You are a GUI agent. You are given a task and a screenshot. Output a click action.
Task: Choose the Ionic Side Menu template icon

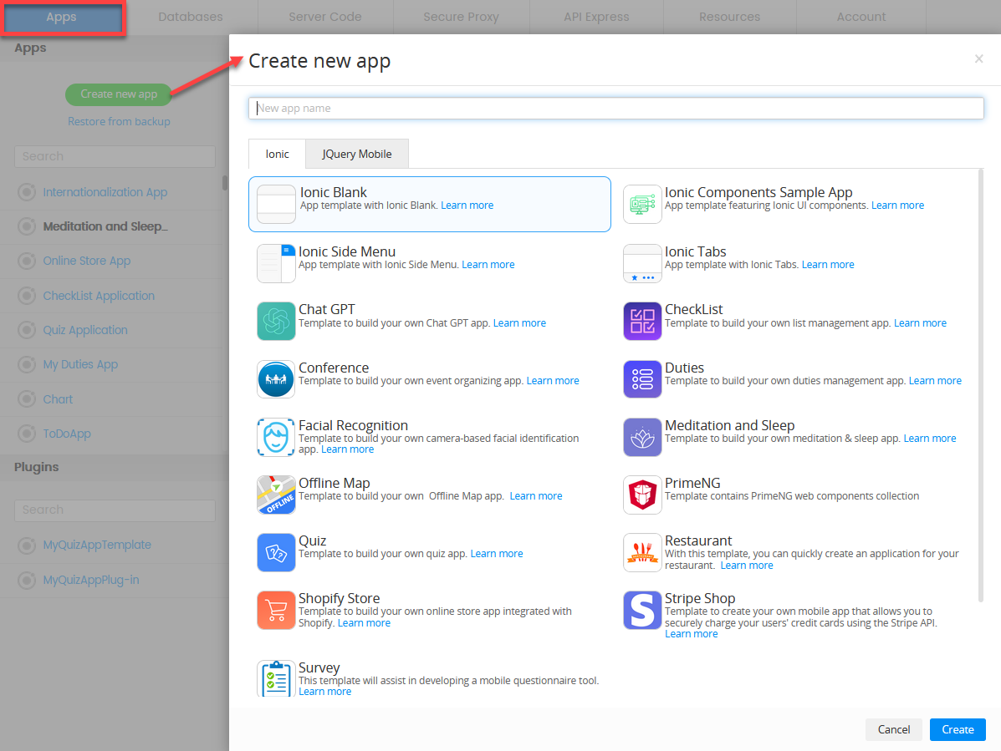click(276, 263)
